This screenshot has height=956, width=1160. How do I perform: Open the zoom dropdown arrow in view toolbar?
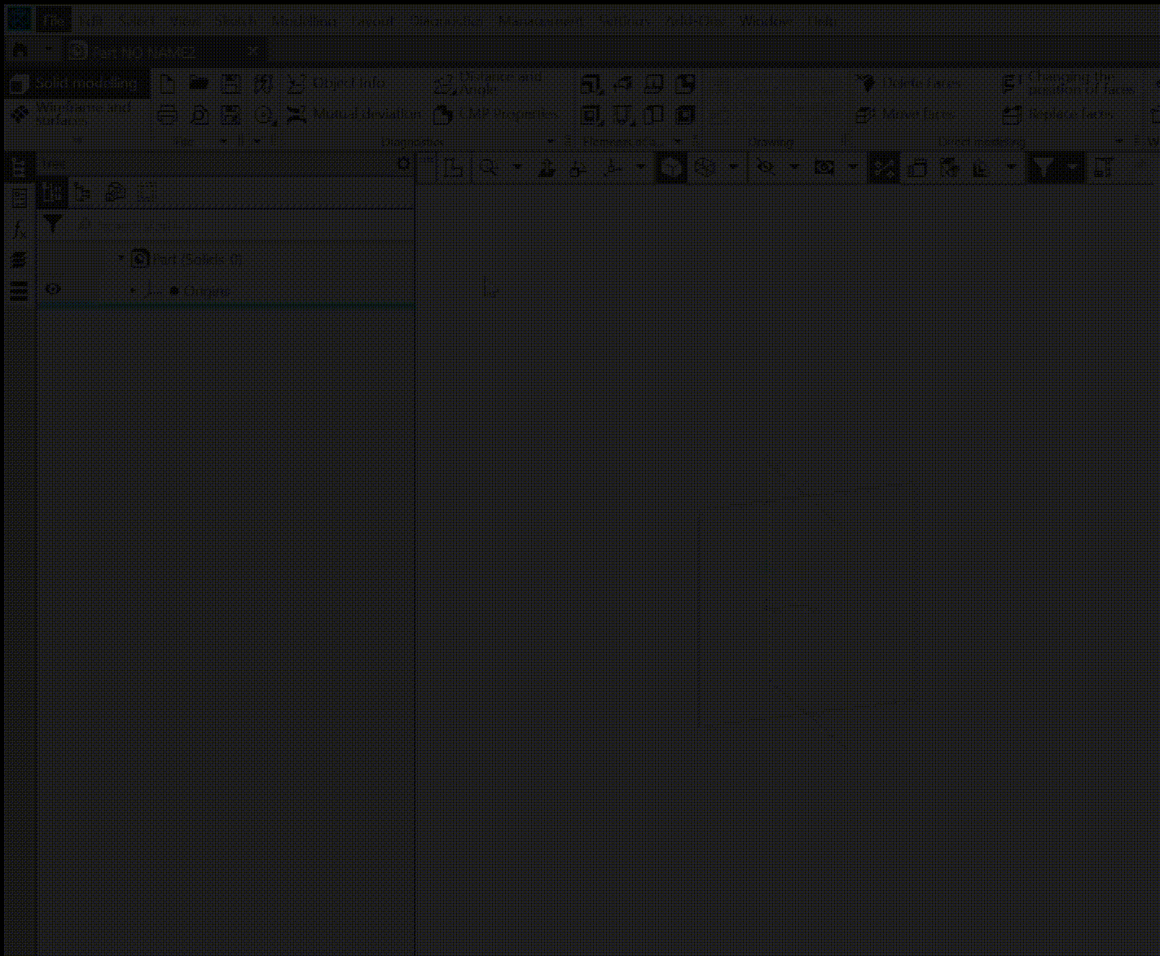(x=517, y=168)
